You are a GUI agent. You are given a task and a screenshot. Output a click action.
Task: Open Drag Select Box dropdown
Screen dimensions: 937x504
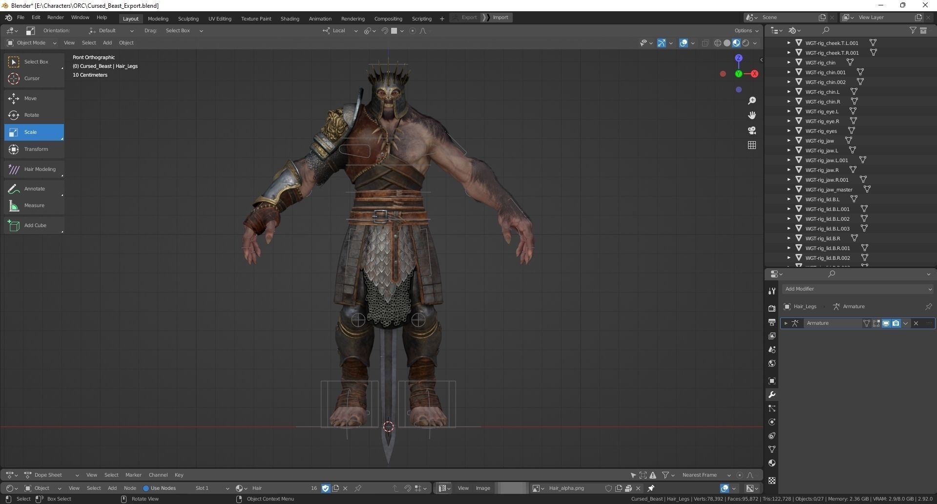184,31
